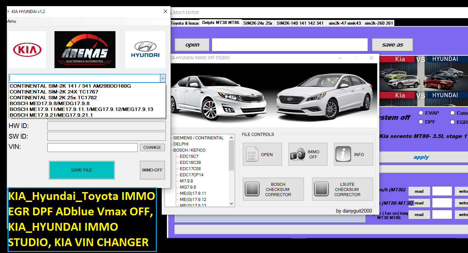468x253 pixels.
Task: Select the EGR radio button
Action: click(x=452, y=122)
